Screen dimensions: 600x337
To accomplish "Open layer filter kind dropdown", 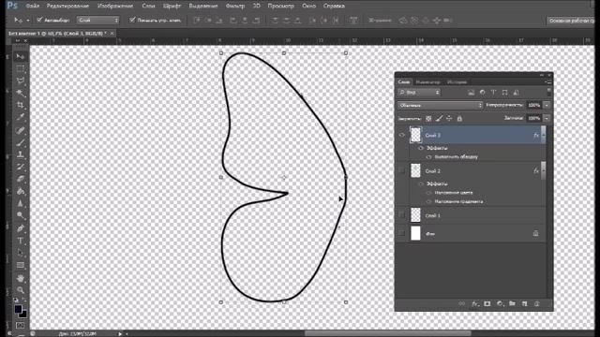I will [x=419, y=93].
